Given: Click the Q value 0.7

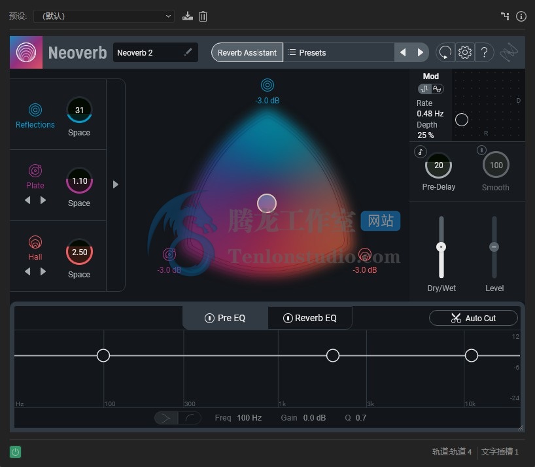Looking at the screenshot, I should [360, 418].
